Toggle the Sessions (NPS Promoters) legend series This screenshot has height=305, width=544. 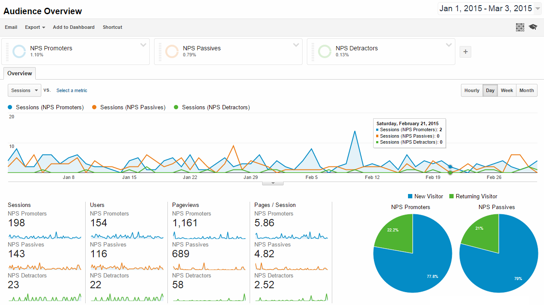pyautogui.click(x=45, y=107)
